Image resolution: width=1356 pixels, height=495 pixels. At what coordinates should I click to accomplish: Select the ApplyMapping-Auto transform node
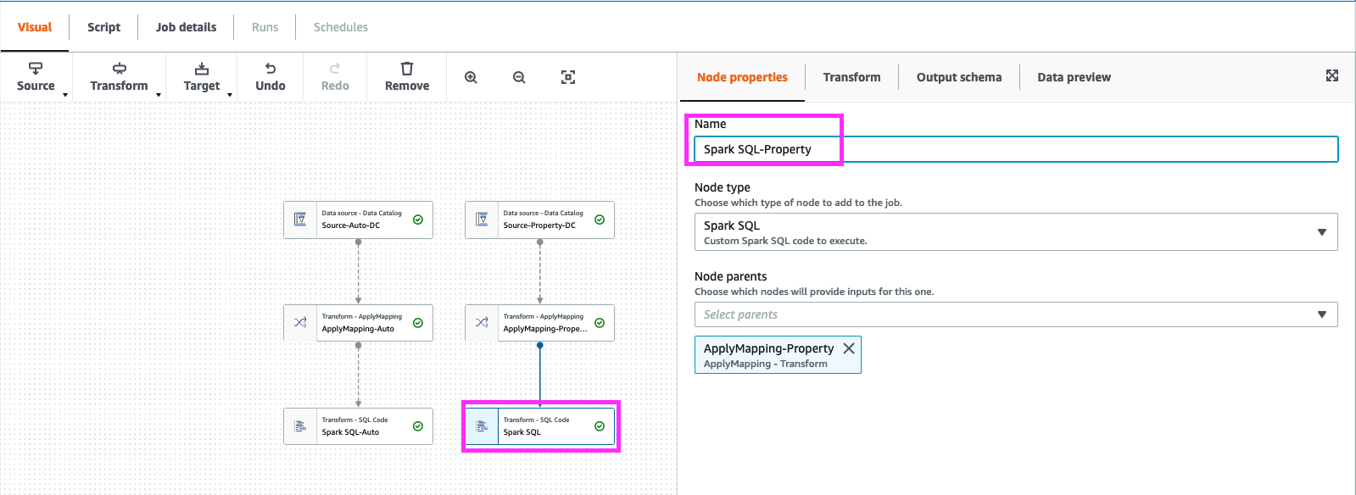(358, 323)
